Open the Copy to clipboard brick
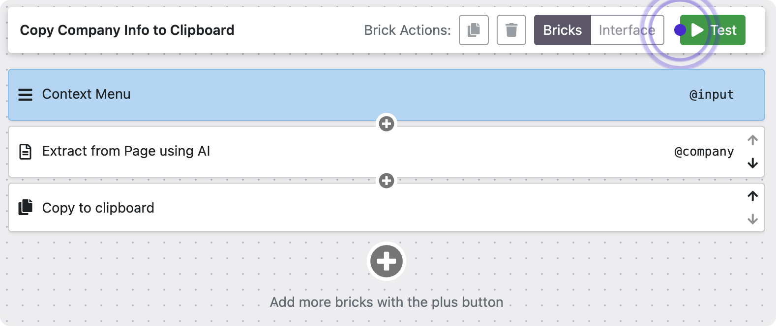Image resolution: width=776 pixels, height=326 pixels. 344,208
